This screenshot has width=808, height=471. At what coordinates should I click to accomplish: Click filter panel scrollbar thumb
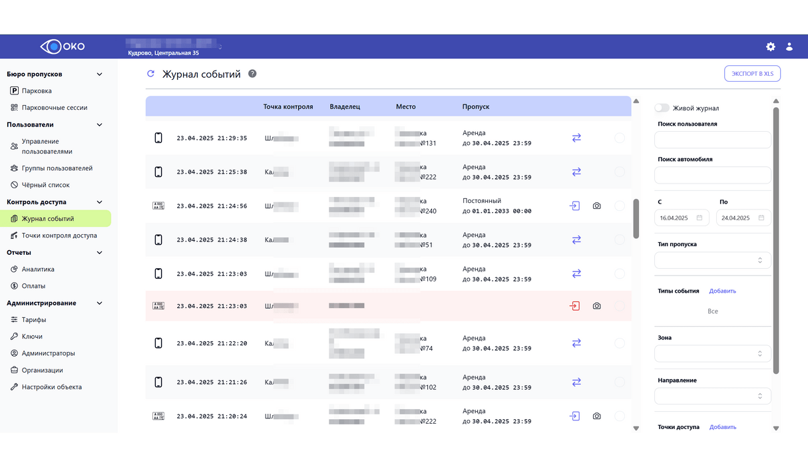(x=776, y=239)
